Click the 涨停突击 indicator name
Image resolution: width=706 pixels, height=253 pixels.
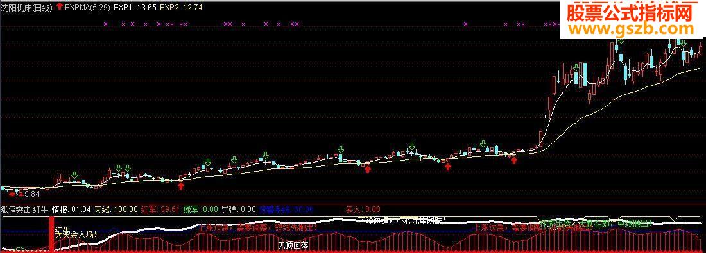point(16,209)
